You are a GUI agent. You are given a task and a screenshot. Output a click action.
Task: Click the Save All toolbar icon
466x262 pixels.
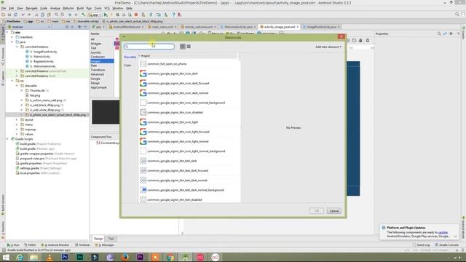(x=9, y=15)
